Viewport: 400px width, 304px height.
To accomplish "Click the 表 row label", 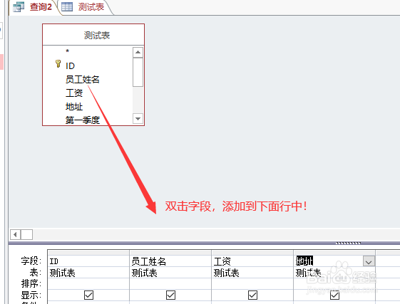I will 35,273.
